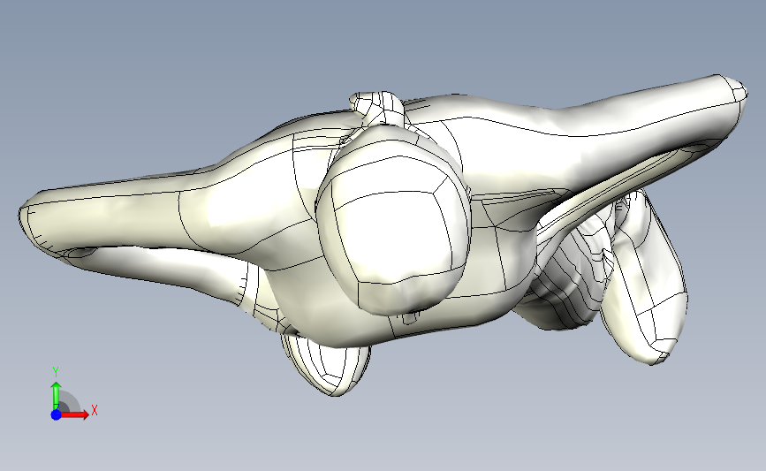Click the red X axis arrow on the triad
Image resolution: width=766 pixels, height=471 pixels.
[74, 414]
